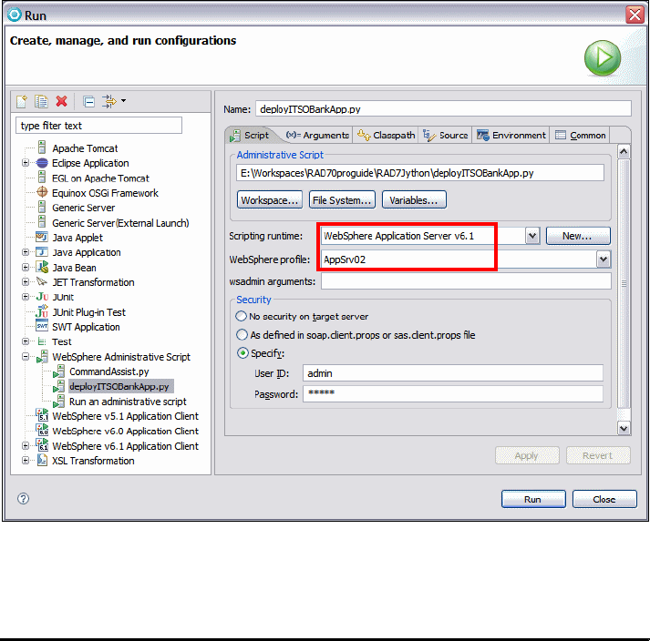
Task: Collapse the WebSphere Administrative Script node
Action: click(26, 356)
